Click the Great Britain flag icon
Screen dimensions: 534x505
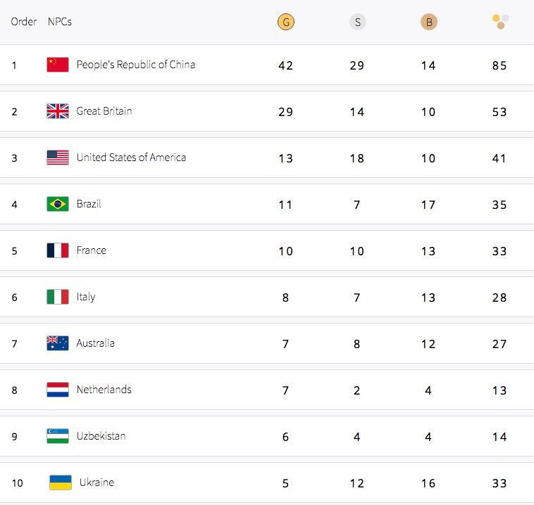pyautogui.click(x=58, y=111)
